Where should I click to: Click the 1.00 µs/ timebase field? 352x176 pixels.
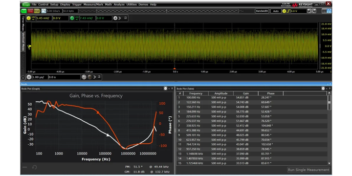[40, 77]
